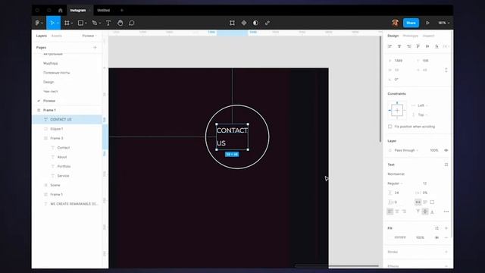
Task: Open text type details ellipsis menu
Action: tap(446, 212)
